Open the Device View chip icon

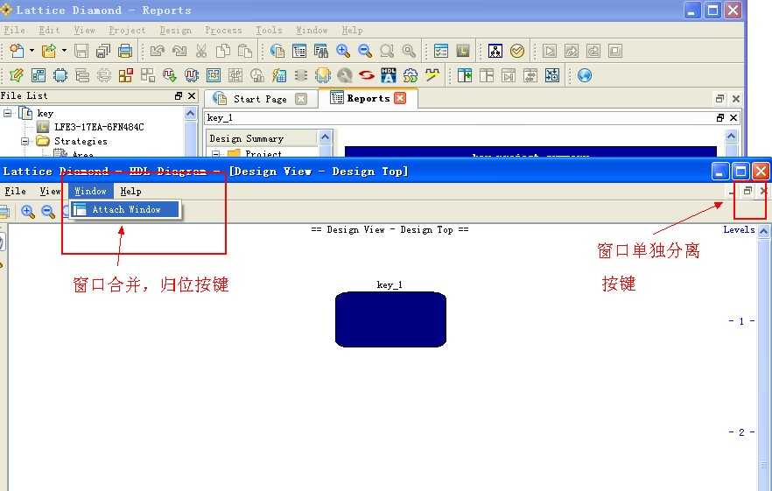tap(60, 75)
